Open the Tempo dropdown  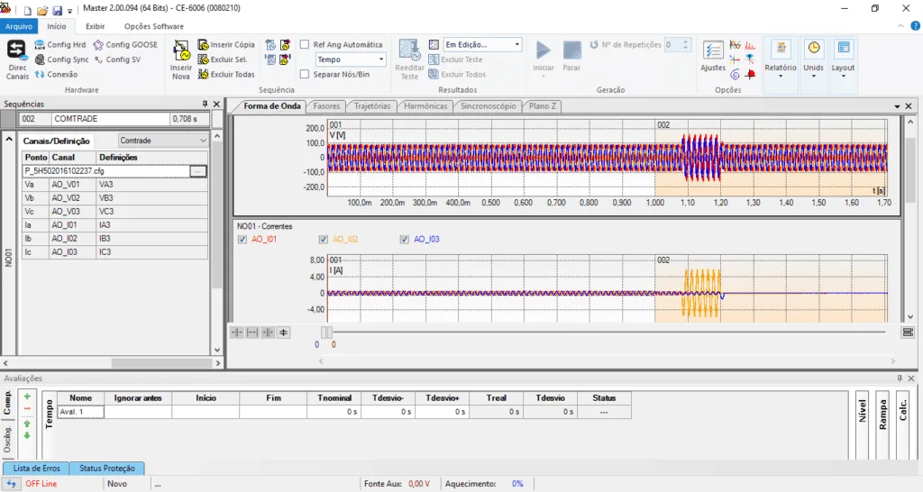pos(350,59)
